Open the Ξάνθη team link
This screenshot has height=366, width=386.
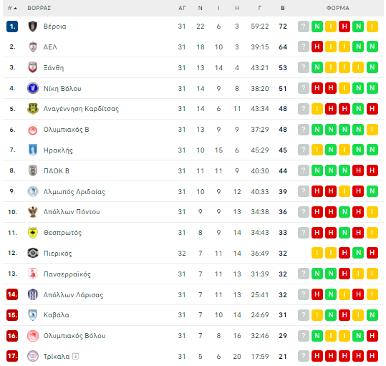[54, 68]
